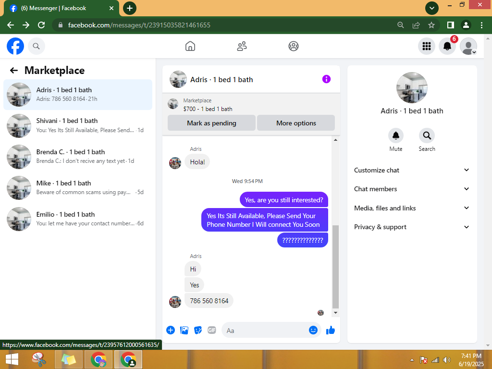Viewport: 492px width, 369px height.
Task: Open the Facebook menu grid icon
Action: click(x=427, y=46)
